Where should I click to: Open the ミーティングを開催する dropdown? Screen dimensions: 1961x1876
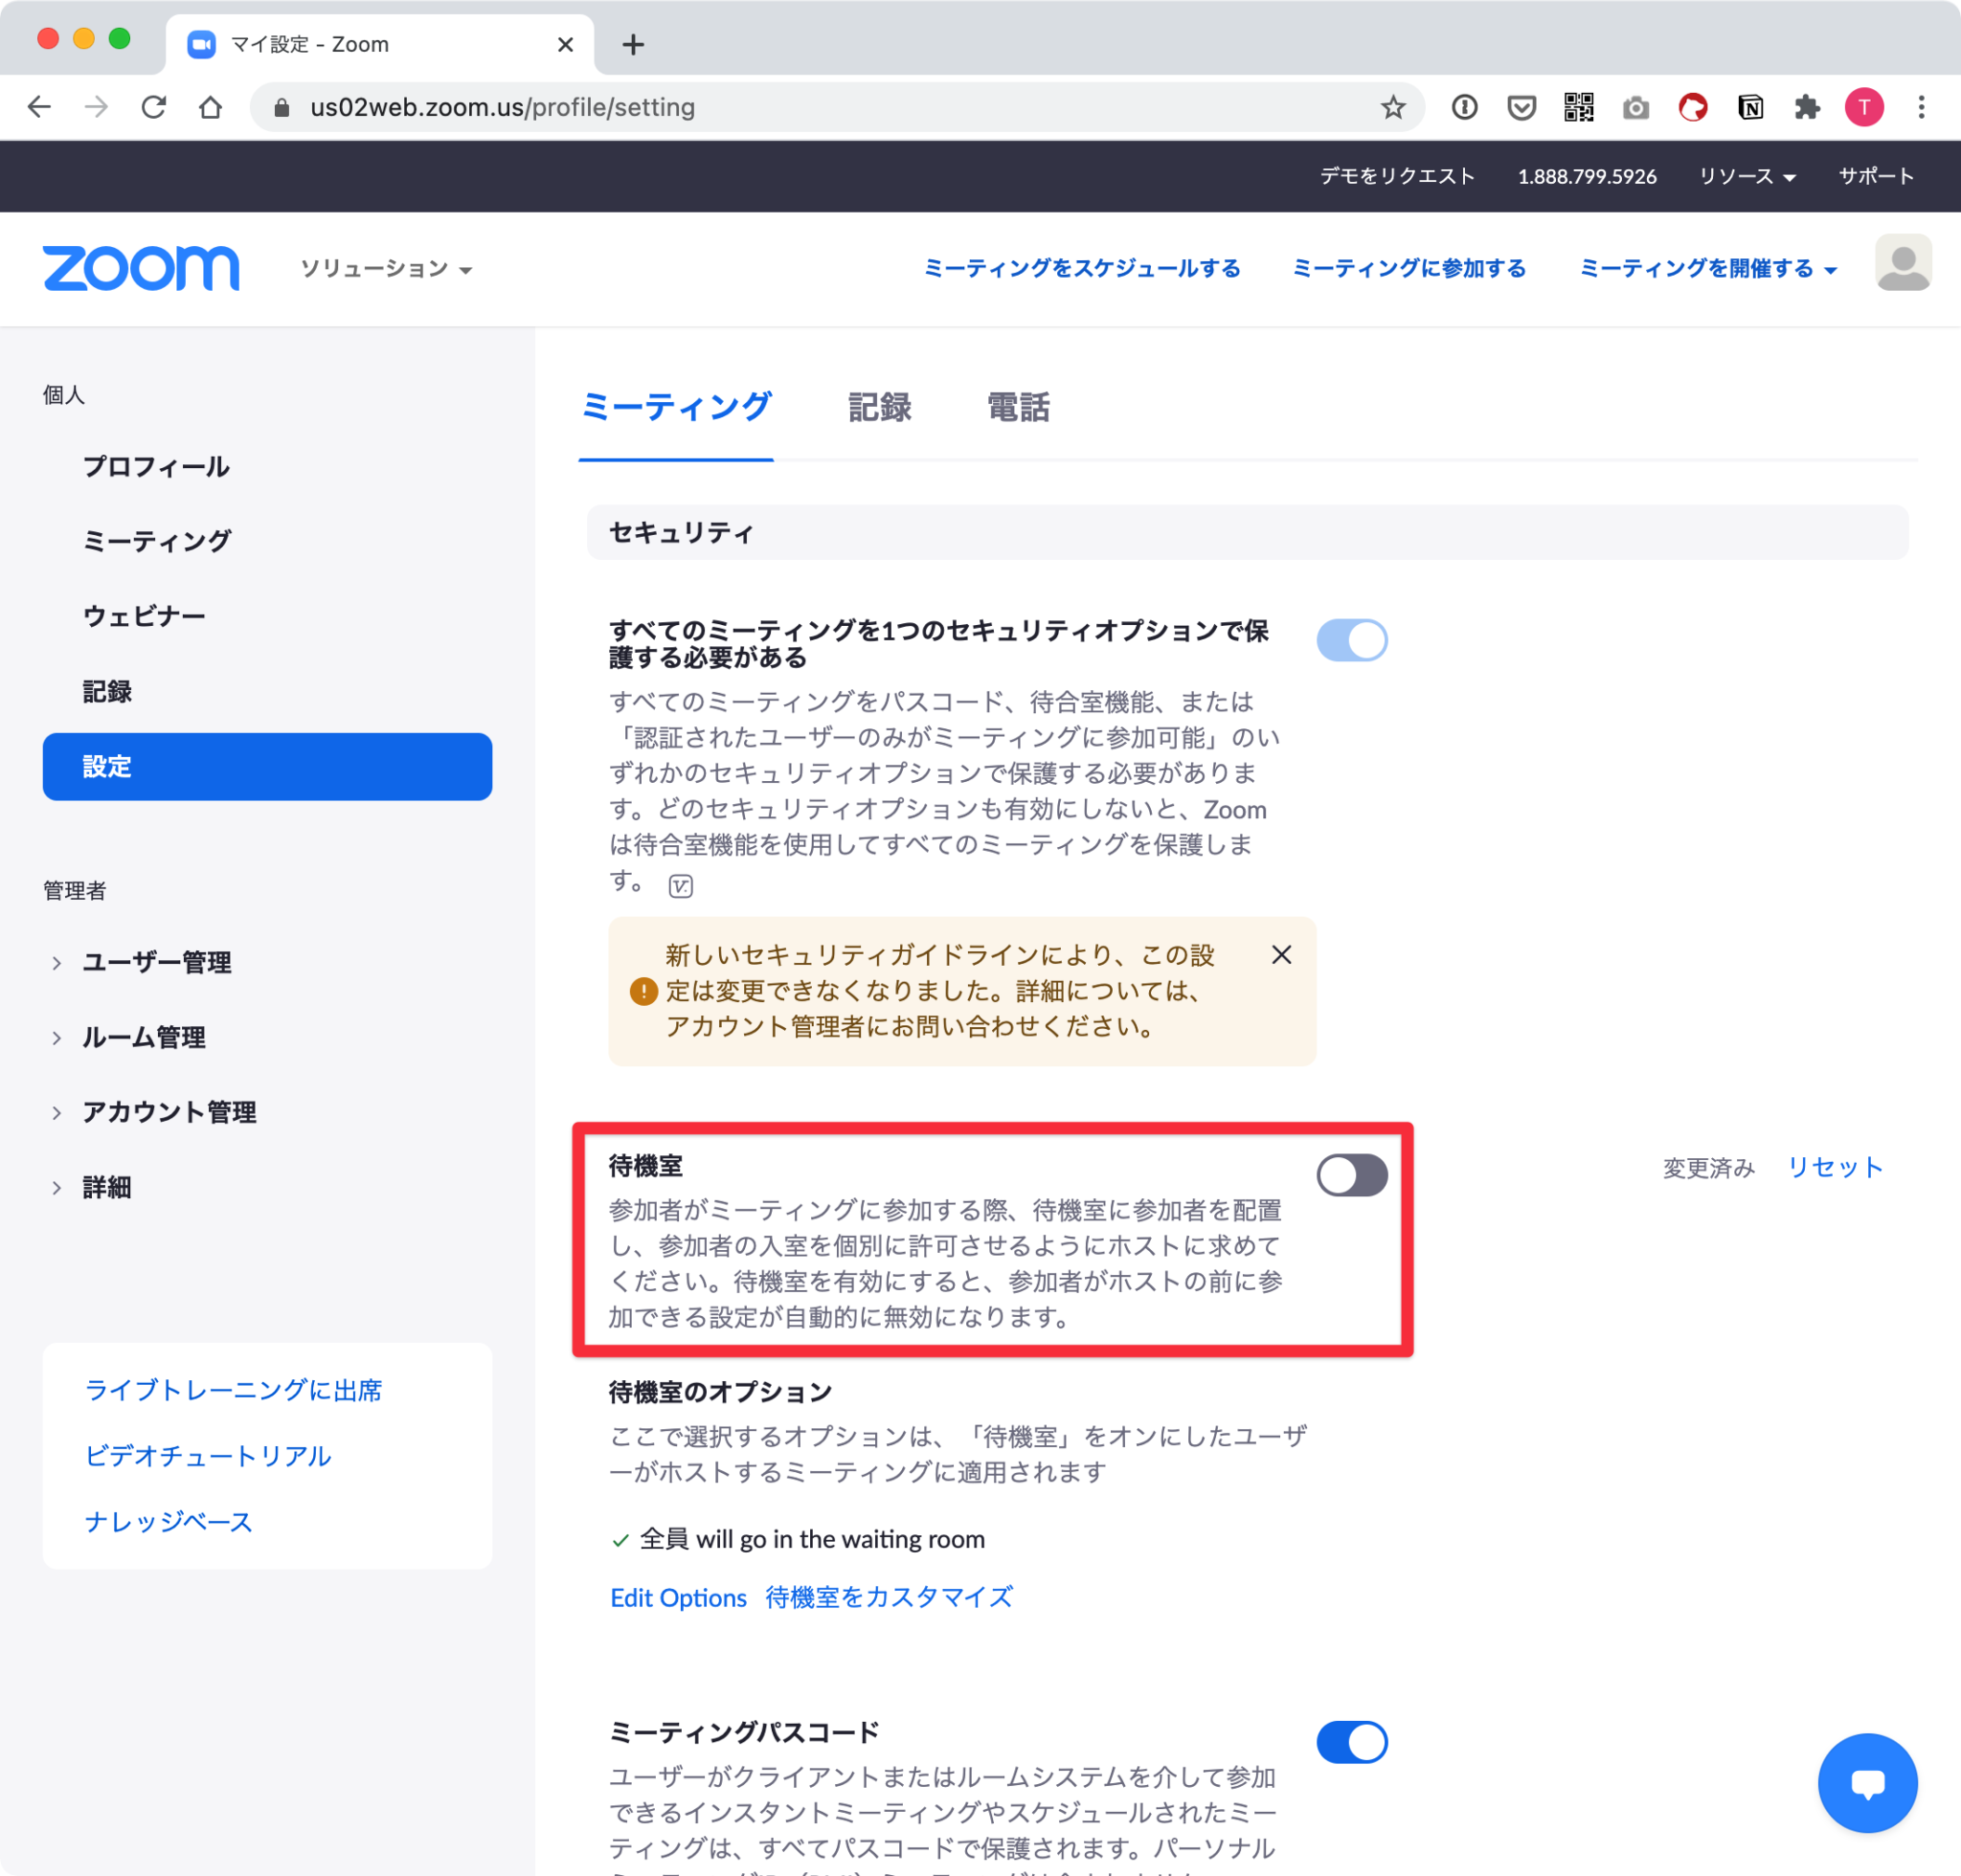click(x=1707, y=269)
